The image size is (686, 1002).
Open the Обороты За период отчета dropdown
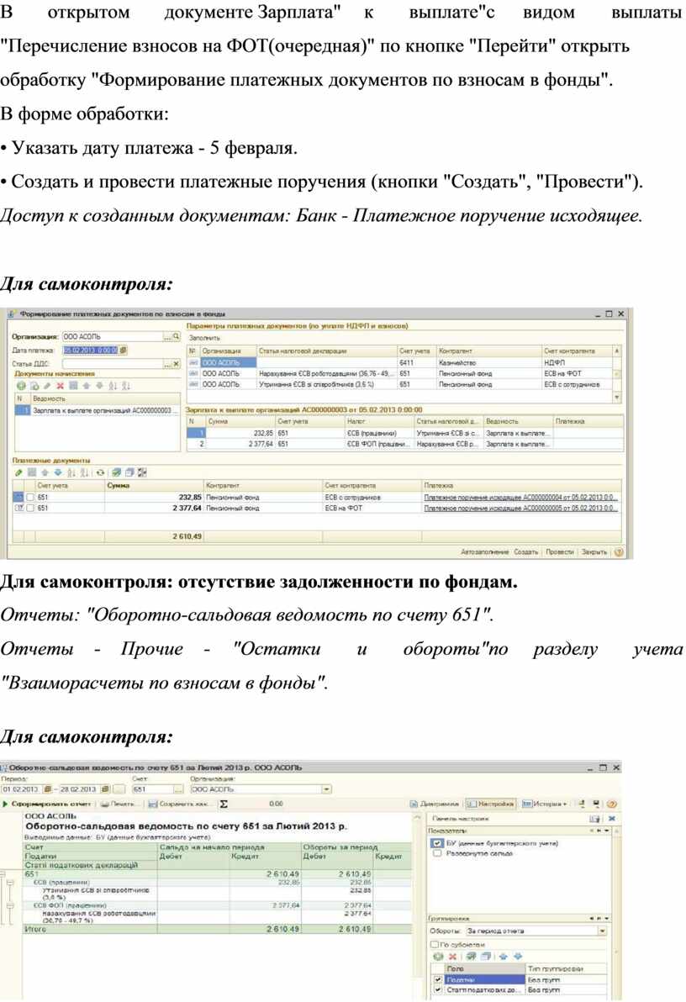(x=602, y=931)
